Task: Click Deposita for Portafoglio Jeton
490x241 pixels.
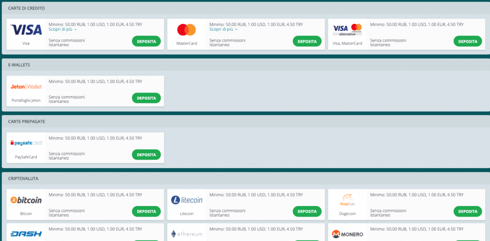Action: (x=146, y=98)
